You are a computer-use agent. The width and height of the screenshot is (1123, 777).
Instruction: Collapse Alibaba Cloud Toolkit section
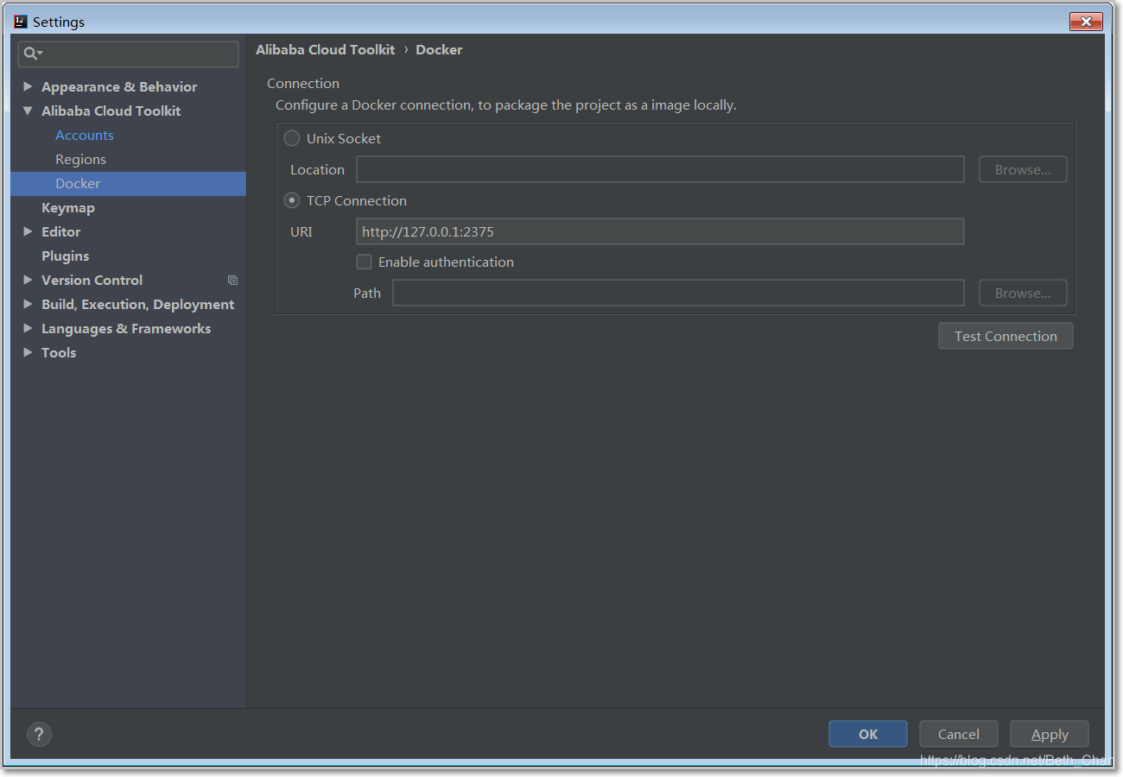coord(28,111)
